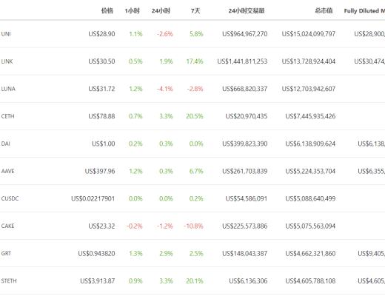Click GRT market cap US$4,662,321,860
This screenshot has width=385, height=296.
point(310,253)
